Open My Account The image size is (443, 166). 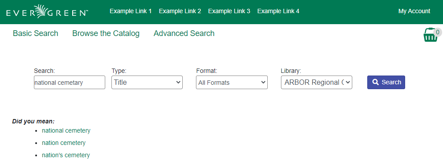click(414, 11)
